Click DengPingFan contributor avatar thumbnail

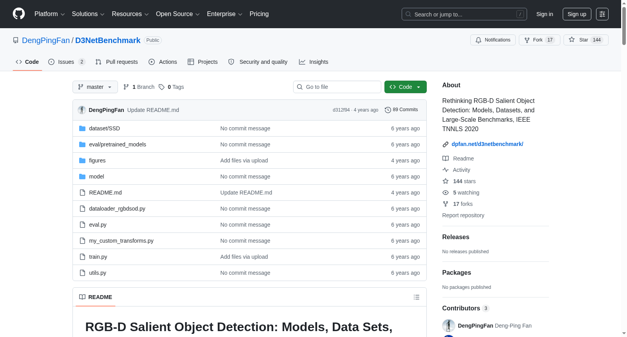449,326
